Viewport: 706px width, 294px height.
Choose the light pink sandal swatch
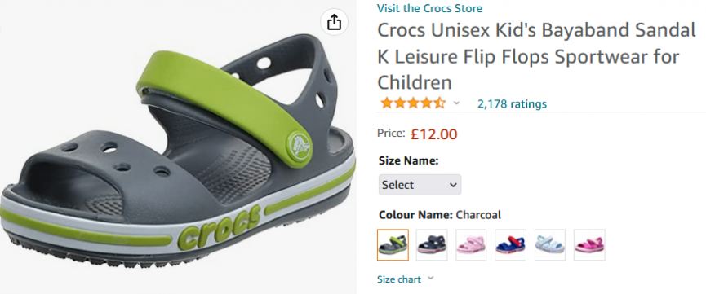coord(471,245)
